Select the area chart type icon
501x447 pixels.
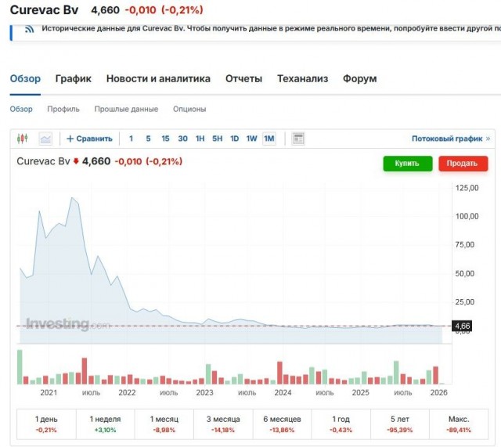pyautogui.click(x=45, y=139)
